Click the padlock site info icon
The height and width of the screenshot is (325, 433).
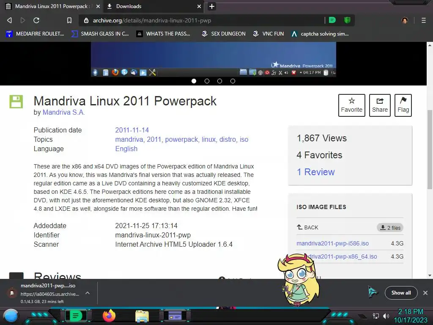pyautogui.click(x=86, y=20)
